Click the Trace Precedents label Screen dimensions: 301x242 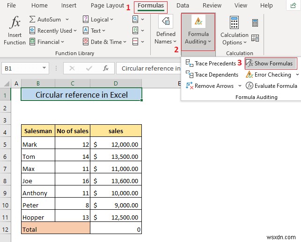(215, 64)
